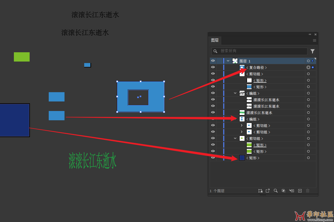This screenshot has height=222, width=334.
Task: Select the underlined 矩形 with white thumbnail
Action: pyautogui.click(x=260, y=81)
